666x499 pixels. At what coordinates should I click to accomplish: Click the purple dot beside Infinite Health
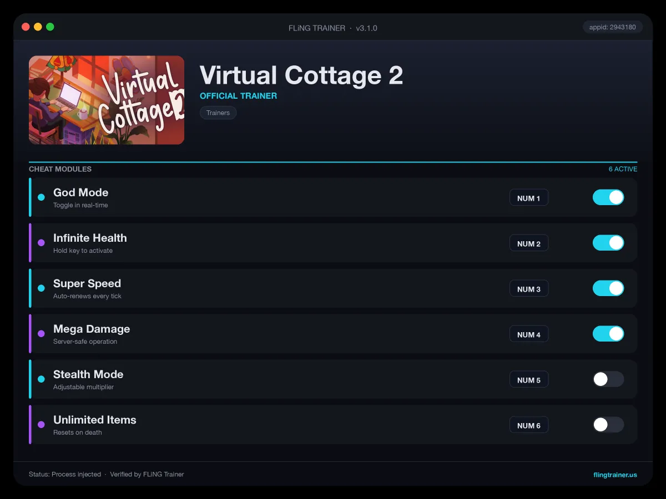coord(41,243)
